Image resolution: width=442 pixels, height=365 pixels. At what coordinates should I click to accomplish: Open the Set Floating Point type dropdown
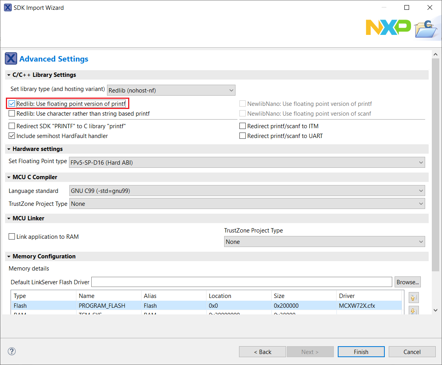pyautogui.click(x=247, y=162)
